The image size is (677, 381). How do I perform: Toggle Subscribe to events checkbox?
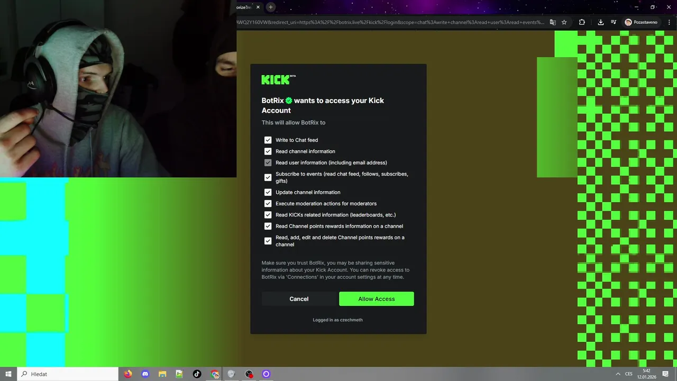[268, 177]
